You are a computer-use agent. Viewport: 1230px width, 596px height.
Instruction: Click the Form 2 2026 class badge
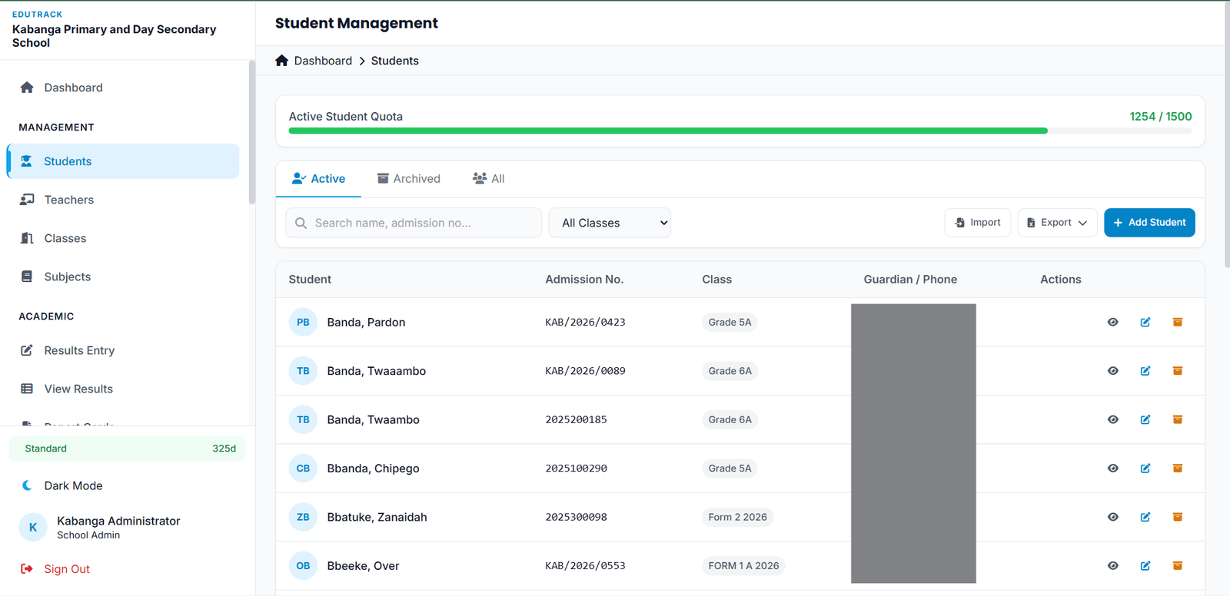coord(737,517)
